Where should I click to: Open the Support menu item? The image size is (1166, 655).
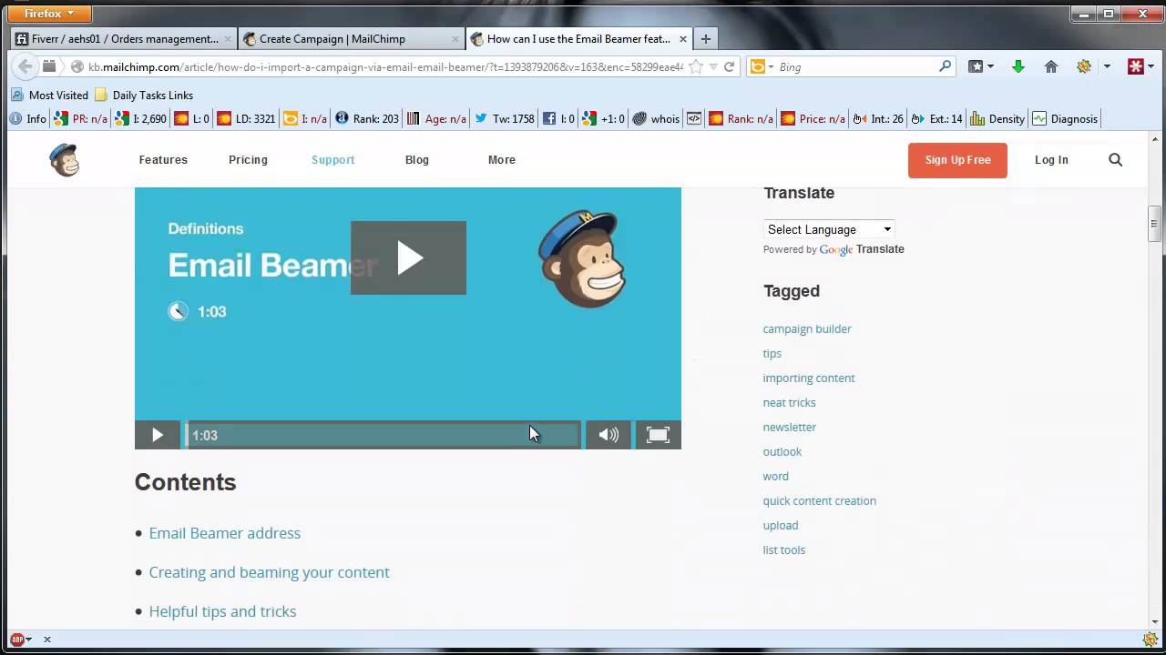tap(332, 160)
